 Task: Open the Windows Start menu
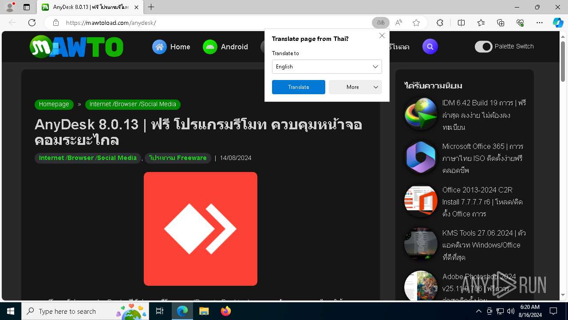pos(11,312)
